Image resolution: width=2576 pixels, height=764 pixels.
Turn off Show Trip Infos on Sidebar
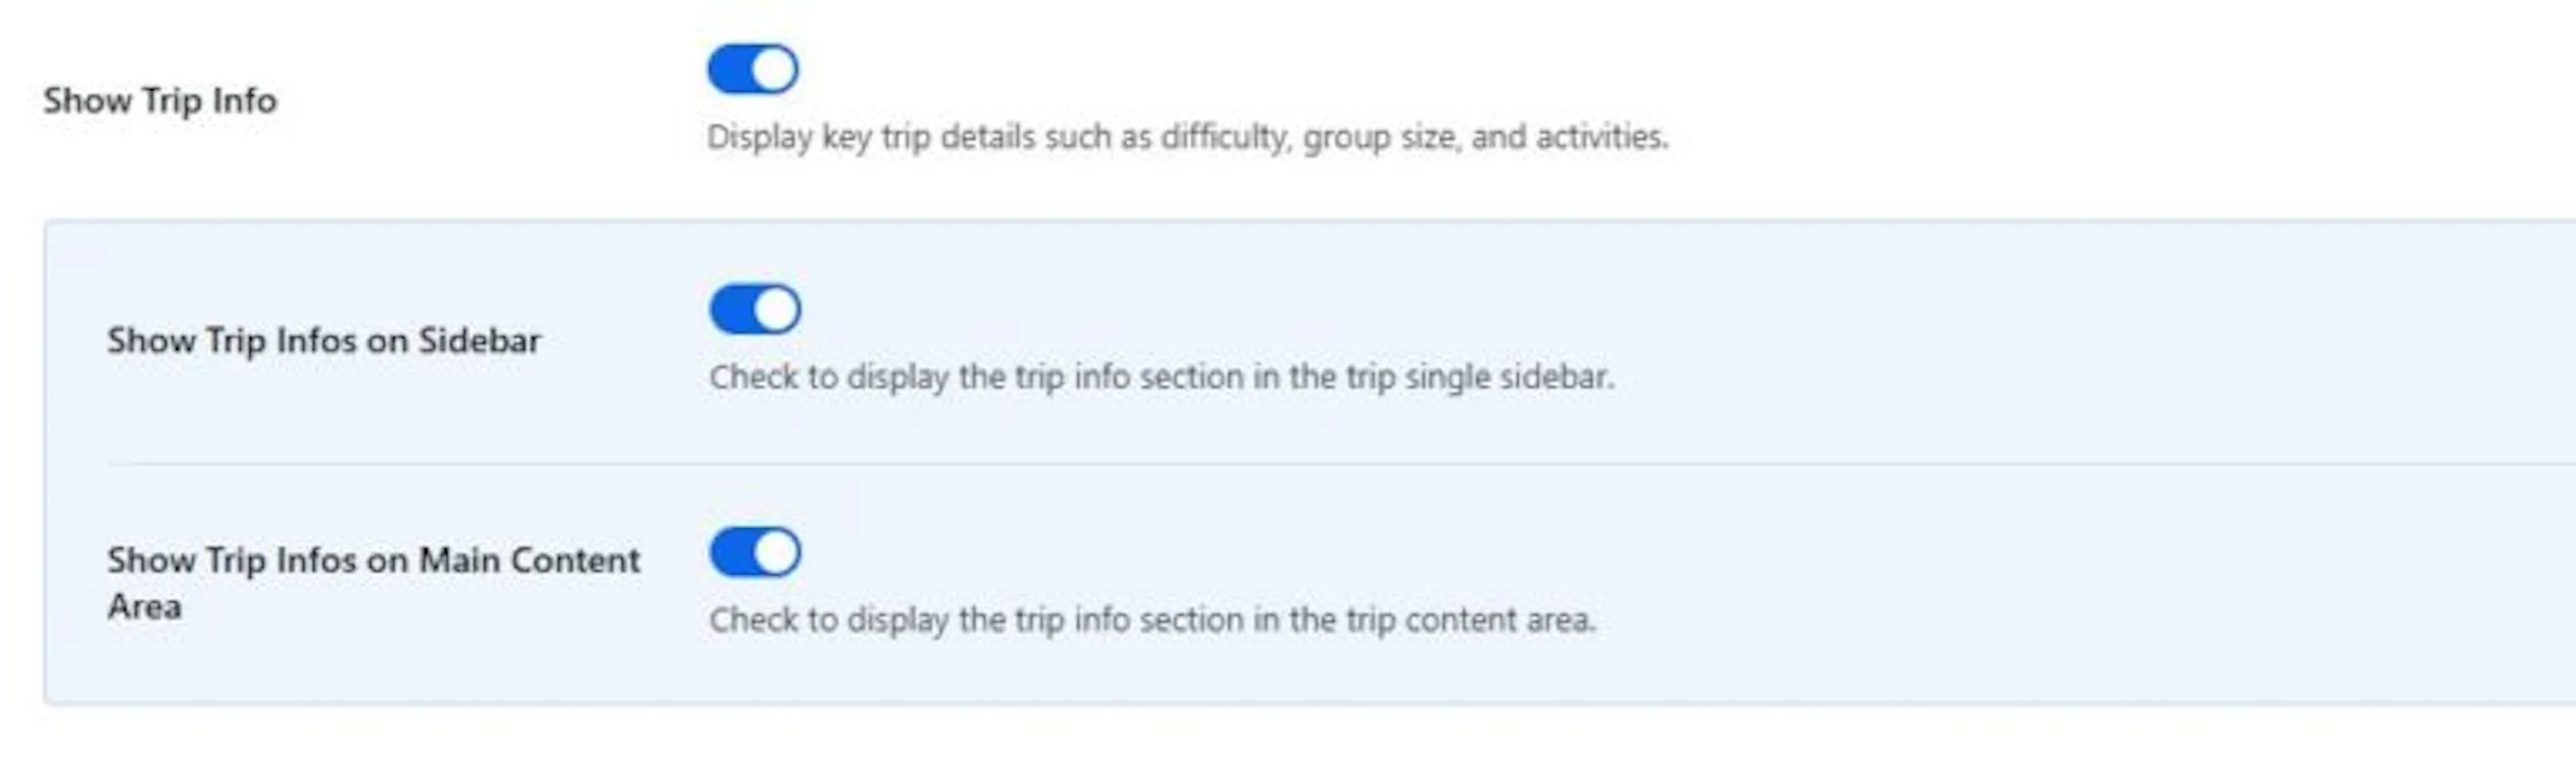click(755, 310)
